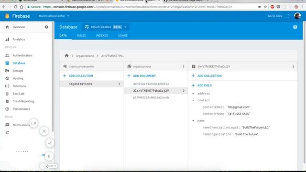The width and height of the screenshot is (306, 172).
Task: Click contactEmail value blc@gmail.com
Action: (239, 107)
